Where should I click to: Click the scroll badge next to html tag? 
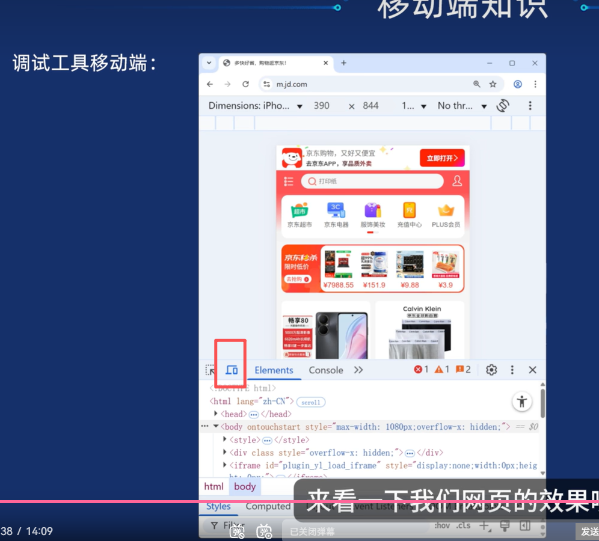click(x=310, y=402)
